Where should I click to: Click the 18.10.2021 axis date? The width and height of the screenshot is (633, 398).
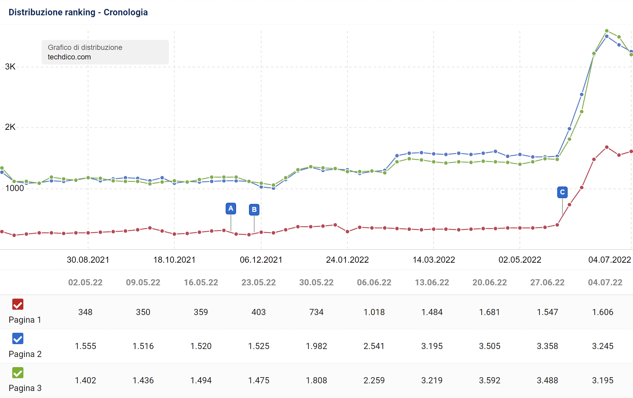tap(174, 260)
